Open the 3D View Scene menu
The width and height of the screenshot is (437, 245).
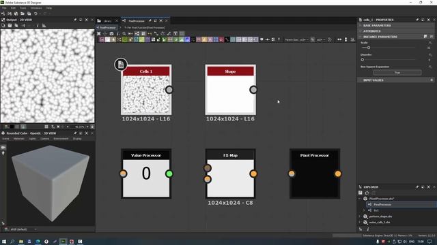(x=5, y=139)
